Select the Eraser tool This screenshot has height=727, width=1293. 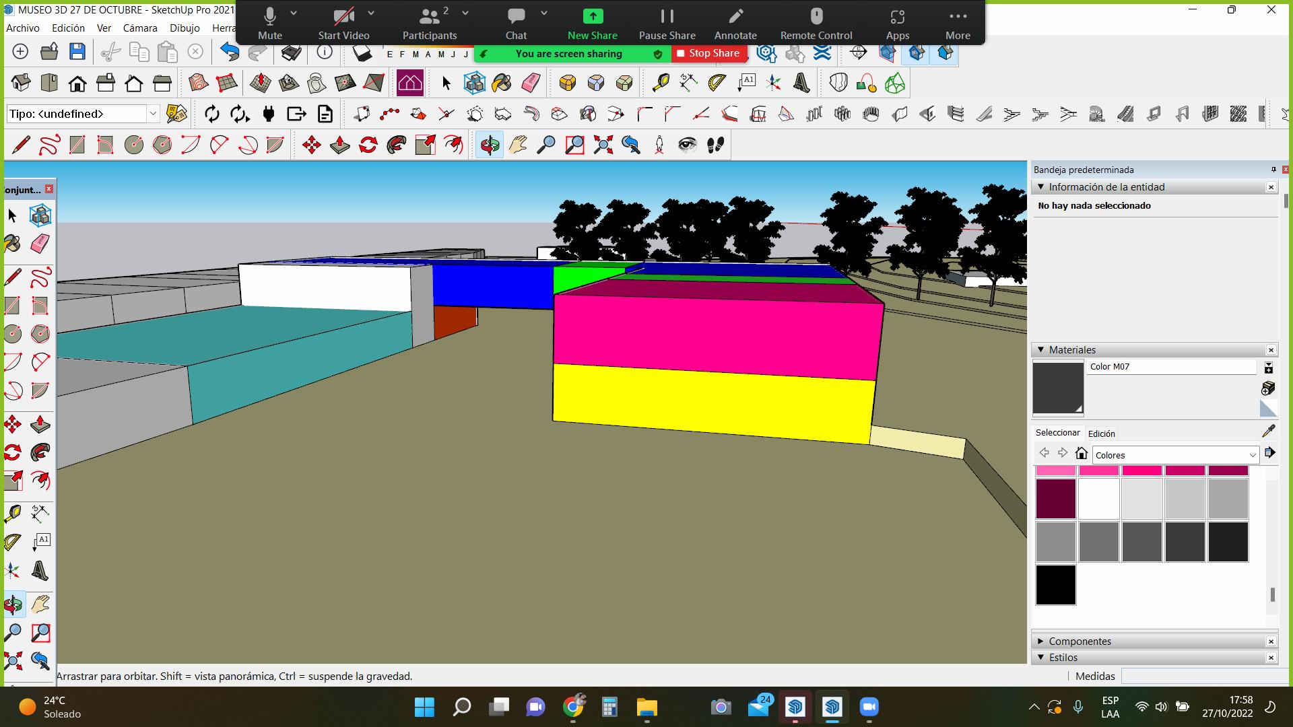531,83
